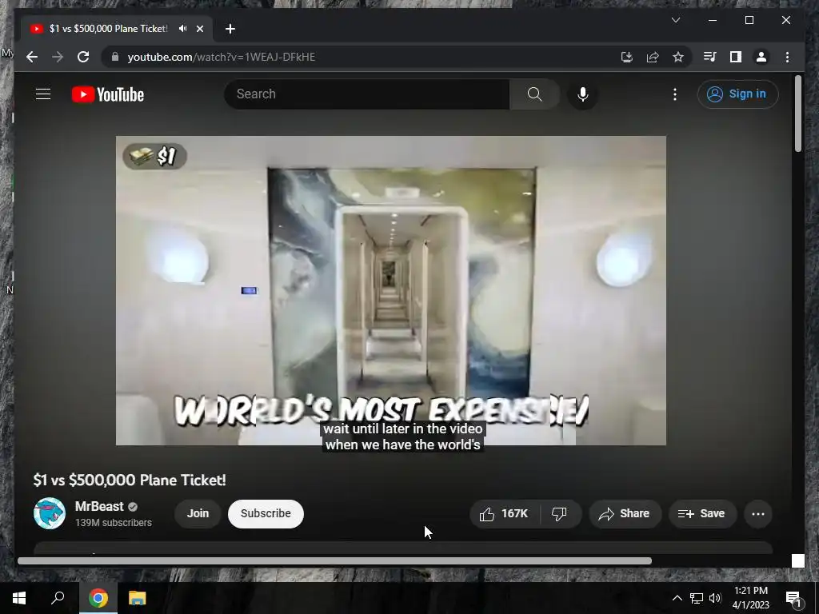Go to the YouTube home logo

point(108,94)
